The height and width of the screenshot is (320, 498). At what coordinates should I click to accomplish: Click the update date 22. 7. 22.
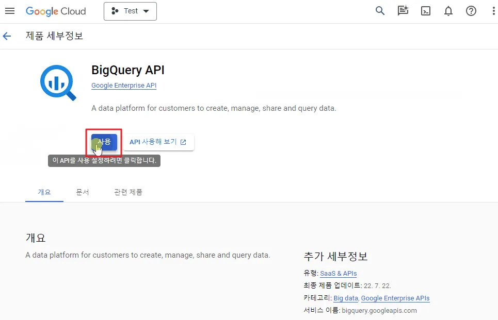click(377, 286)
